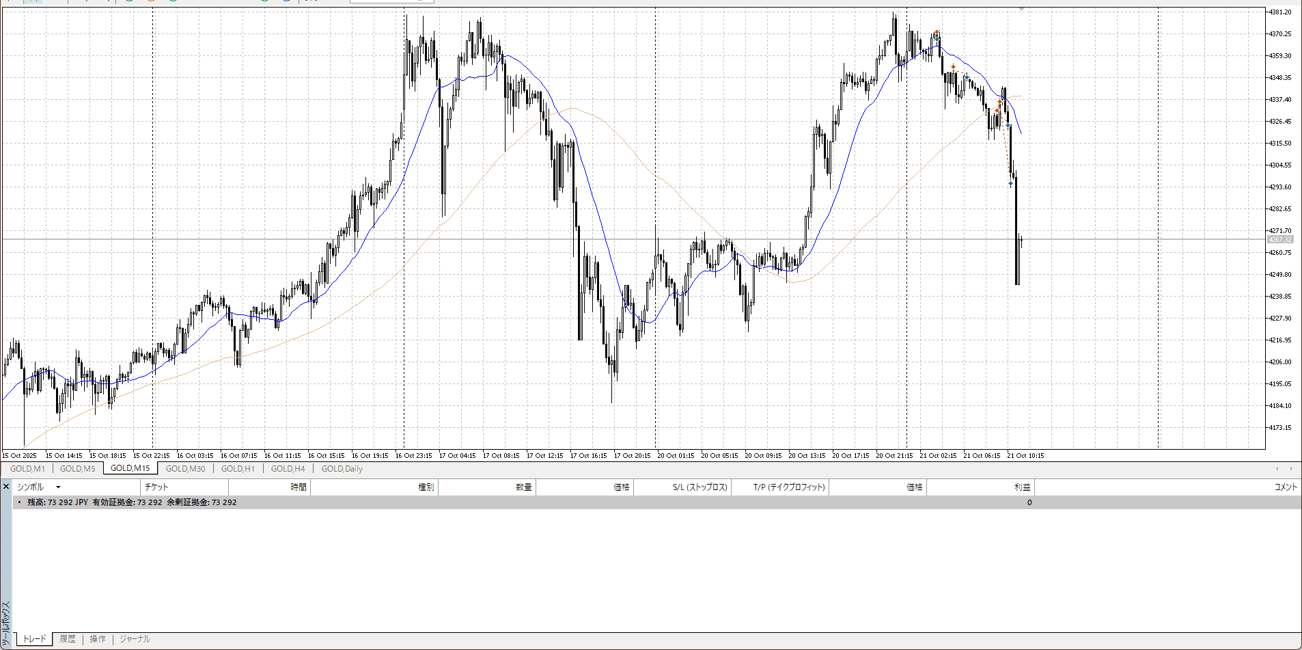
Task: Click the S/L (ストップロス) column header
Action: (700, 487)
